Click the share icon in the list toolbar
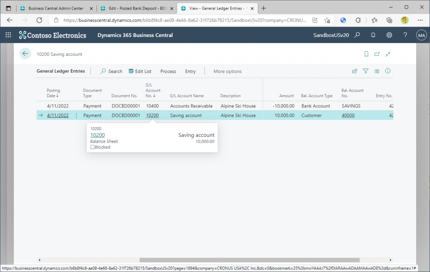This screenshot has width=430, height=272. click(x=355, y=71)
